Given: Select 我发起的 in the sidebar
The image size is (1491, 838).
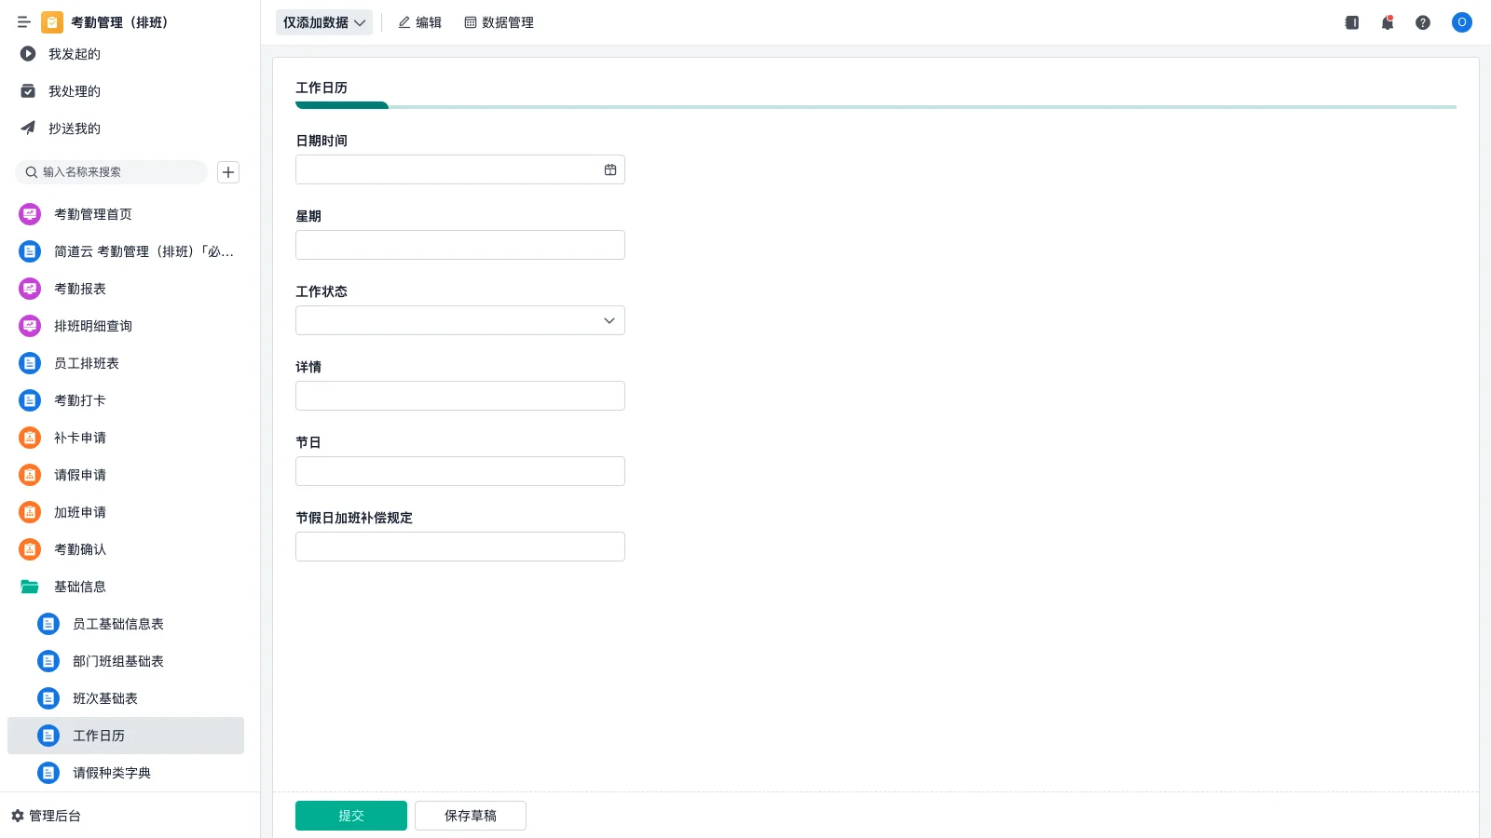Looking at the screenshot, I should point(74,54).
